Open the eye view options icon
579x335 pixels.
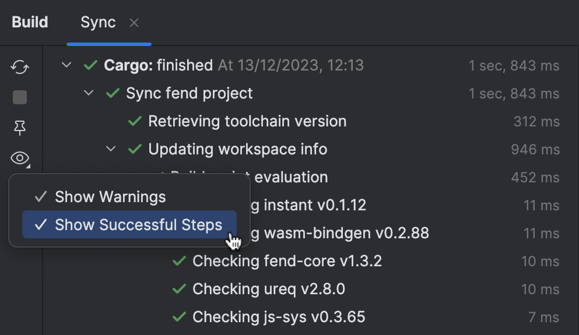[20, 158]
